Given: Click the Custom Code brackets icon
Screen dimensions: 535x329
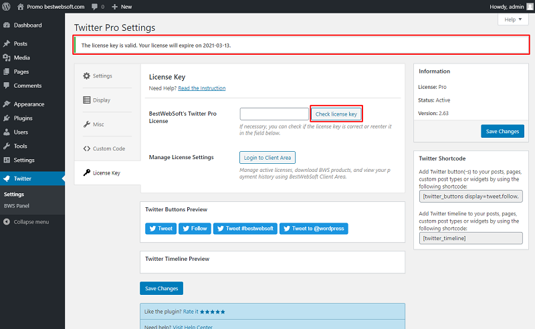Looking at the screenshot, I should click(87, 148).
